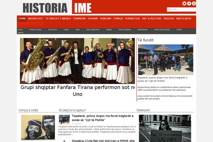Open Shoqëria Civile flet article title

pos(103,141)
